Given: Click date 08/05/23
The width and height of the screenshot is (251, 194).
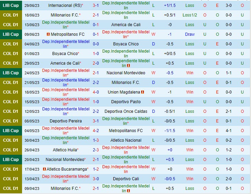Looking at the screenshot, I should pos(32,121).
